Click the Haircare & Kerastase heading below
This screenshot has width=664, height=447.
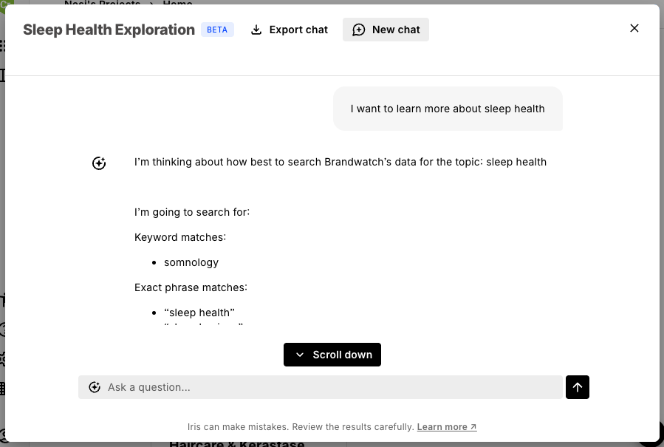click(x=236, y=444)
